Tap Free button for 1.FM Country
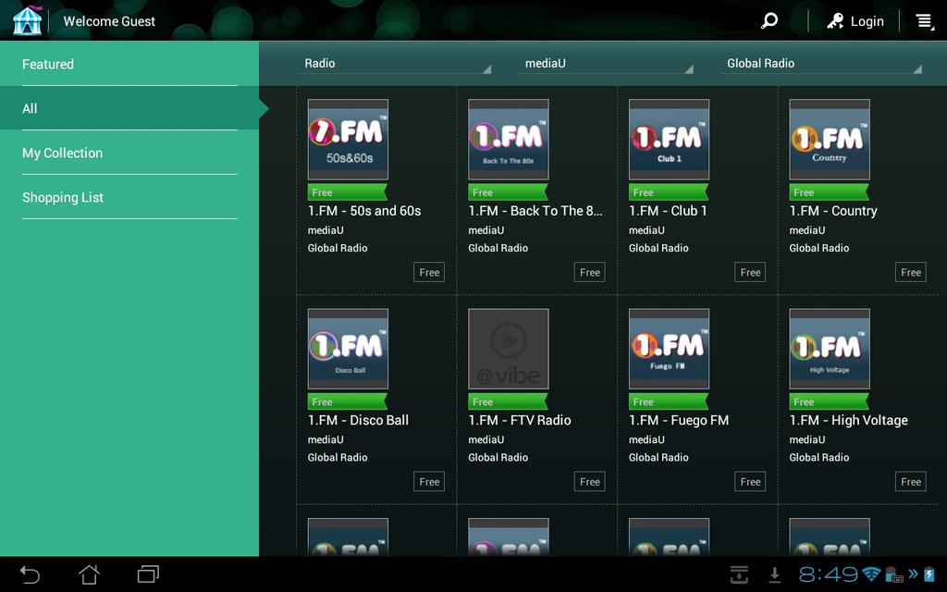947x592 pixels. [x=911, y=273]
